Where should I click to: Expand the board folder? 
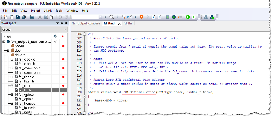point(8,46)
